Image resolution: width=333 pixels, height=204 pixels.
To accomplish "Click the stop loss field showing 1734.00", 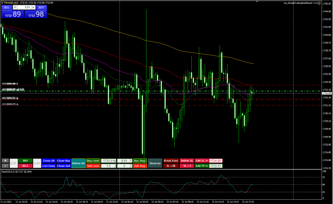I will (216, 161).
